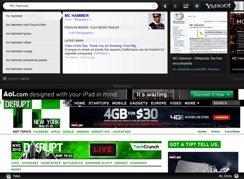Click the Verizon map advertisement
Viewport: 244px width, 179px height.
pyautogui.click(x=203, y=162)
